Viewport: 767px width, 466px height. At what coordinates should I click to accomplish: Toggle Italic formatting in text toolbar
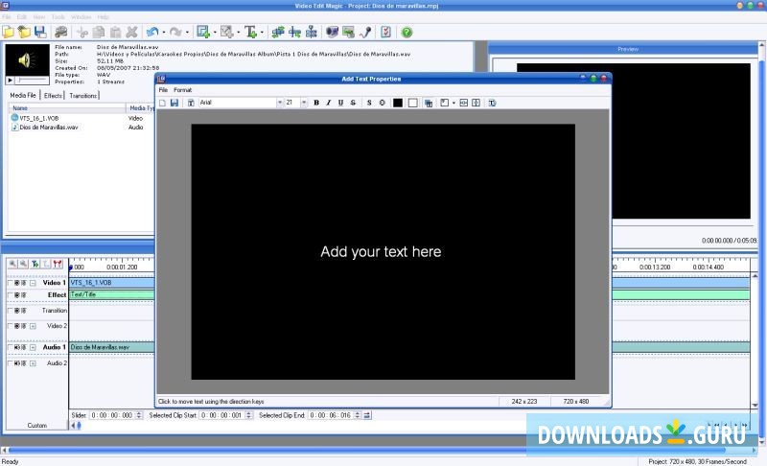tap(328, 103)
